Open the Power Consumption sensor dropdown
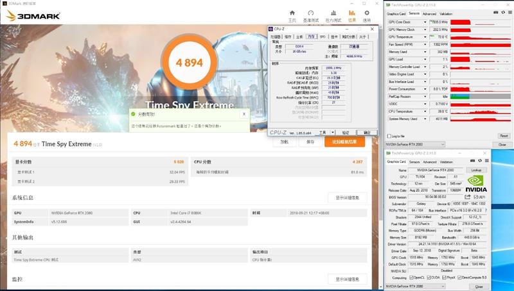This screenshot has height=291, width=514. click(x=425, y=89)
